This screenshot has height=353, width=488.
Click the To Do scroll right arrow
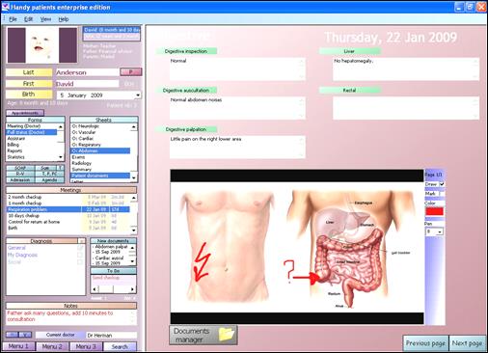[132, 289]
